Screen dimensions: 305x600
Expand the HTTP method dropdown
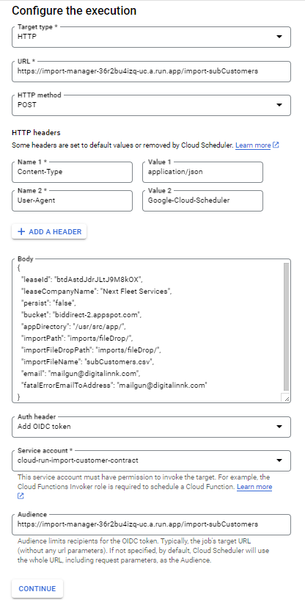pyautogui.click(x=151, y=105)
